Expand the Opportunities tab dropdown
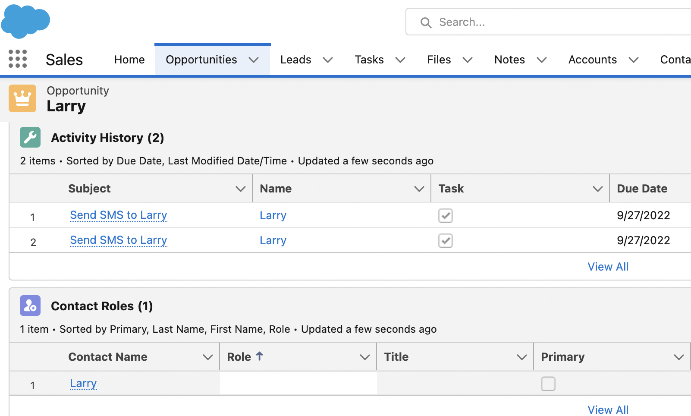Image resolution: width=691 pixels, height=416 pixels. [x=254, y=60]
